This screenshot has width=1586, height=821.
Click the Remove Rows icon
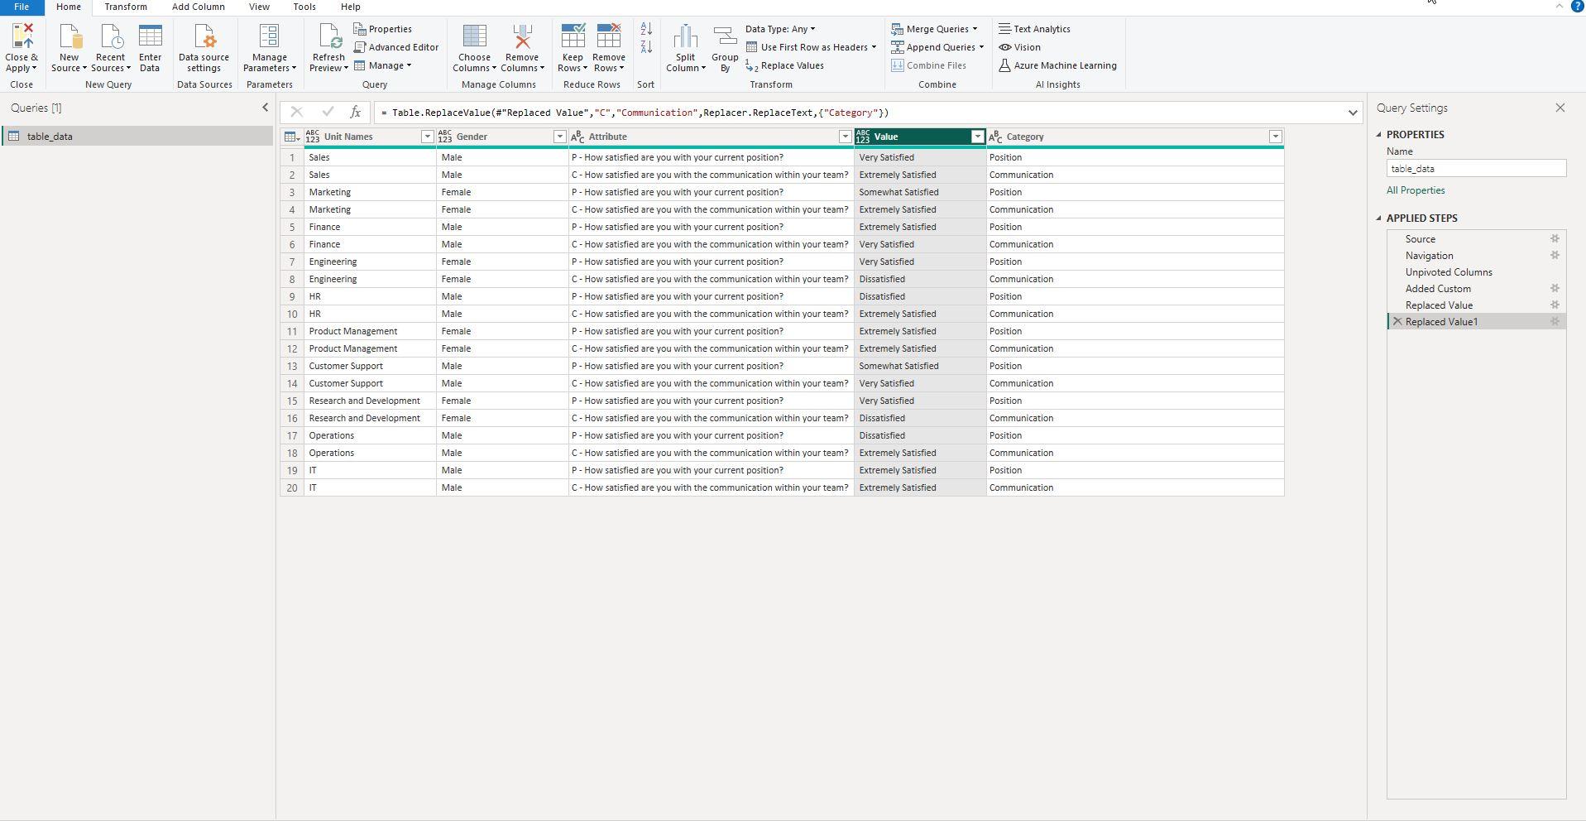pos(609,37)
